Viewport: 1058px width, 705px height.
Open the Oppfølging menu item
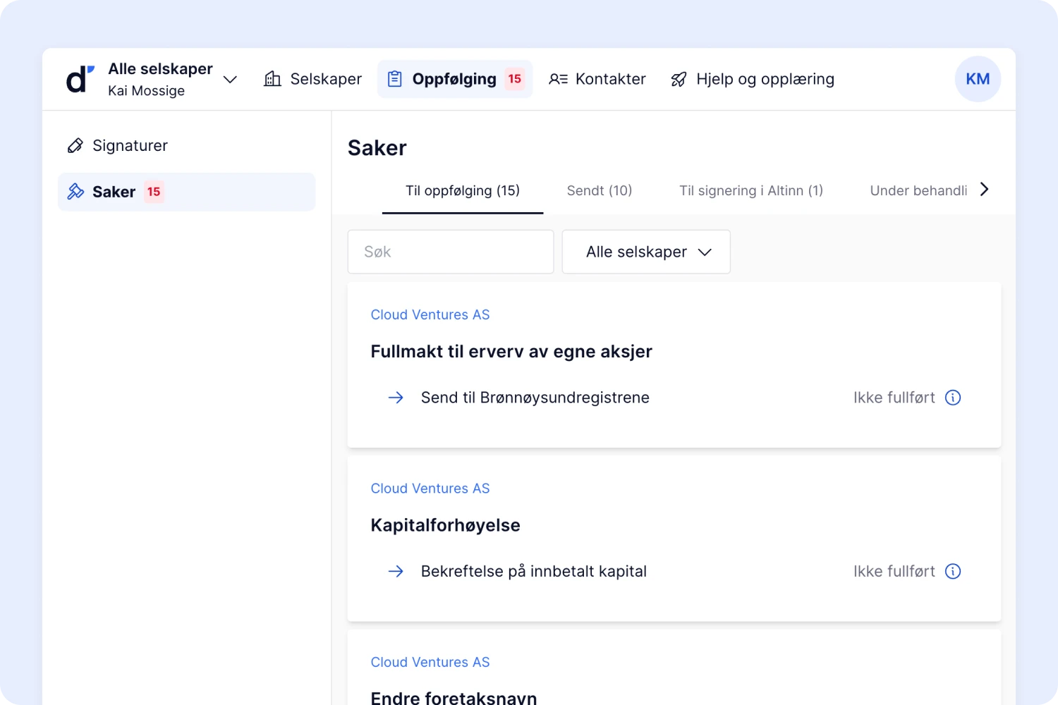click(455, 79)
